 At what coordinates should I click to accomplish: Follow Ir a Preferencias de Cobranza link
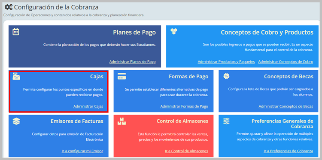click(289, 151)
